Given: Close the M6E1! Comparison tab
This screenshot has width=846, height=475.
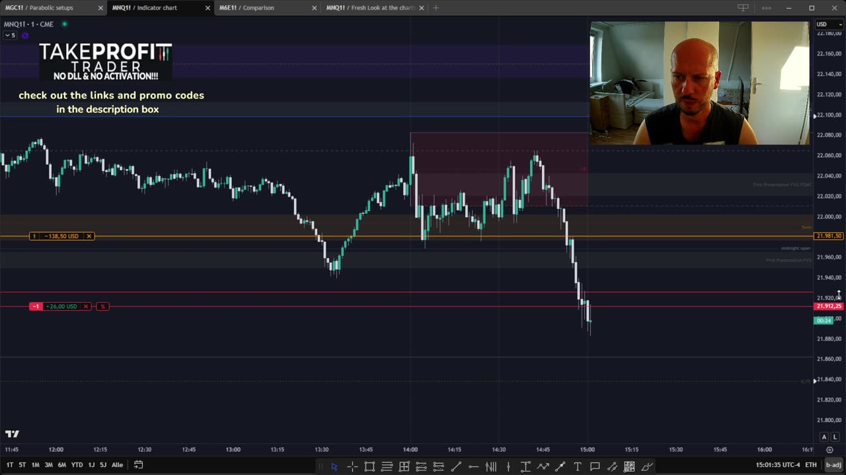Looking at the screenshot, I should click(x=315, y=8).
